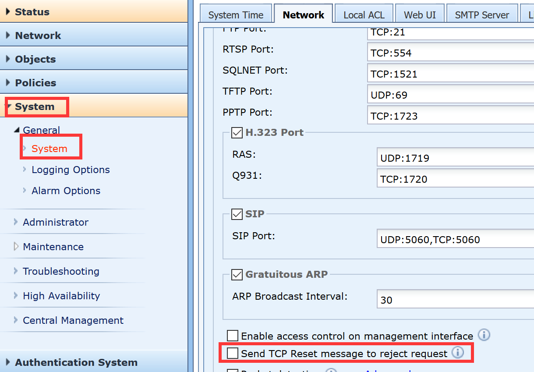Expand the Policies section
The width and height of the screenshot is (534, 372).
[35, 83]
